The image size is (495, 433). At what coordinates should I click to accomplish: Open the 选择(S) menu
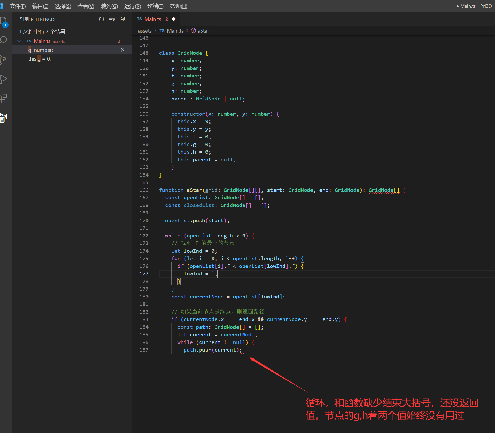point(63,6)
